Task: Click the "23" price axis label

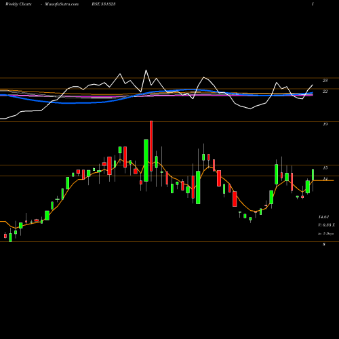Action: coord(325,81)
